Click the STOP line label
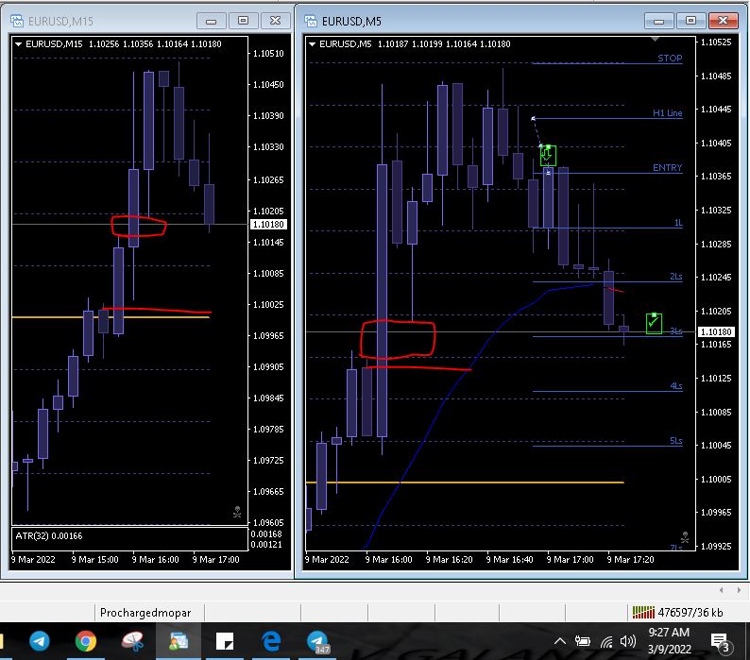750x660 pixels. (x=670, y=58)
